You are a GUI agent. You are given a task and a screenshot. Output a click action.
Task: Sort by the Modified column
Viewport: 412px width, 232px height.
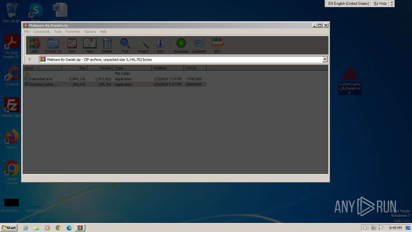[168, 68]
